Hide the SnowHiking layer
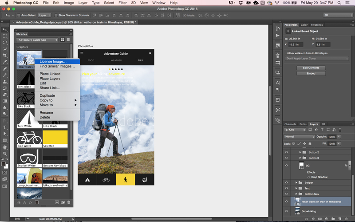Viewport: 355px width, 222px height. (287, 211)
